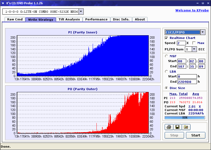Click the save floppy disk icon
Image resolution: width=211 pixels, height=150 pixels.
[177, 127]
